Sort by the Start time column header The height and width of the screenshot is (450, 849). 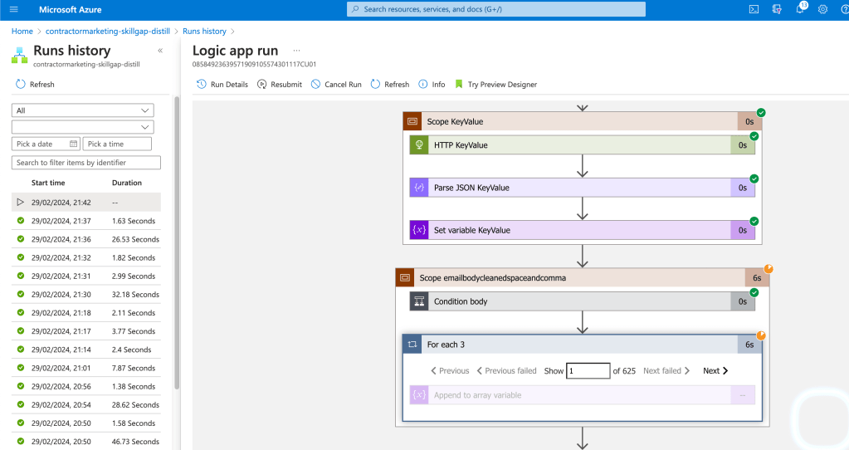(x=48, y=183)
